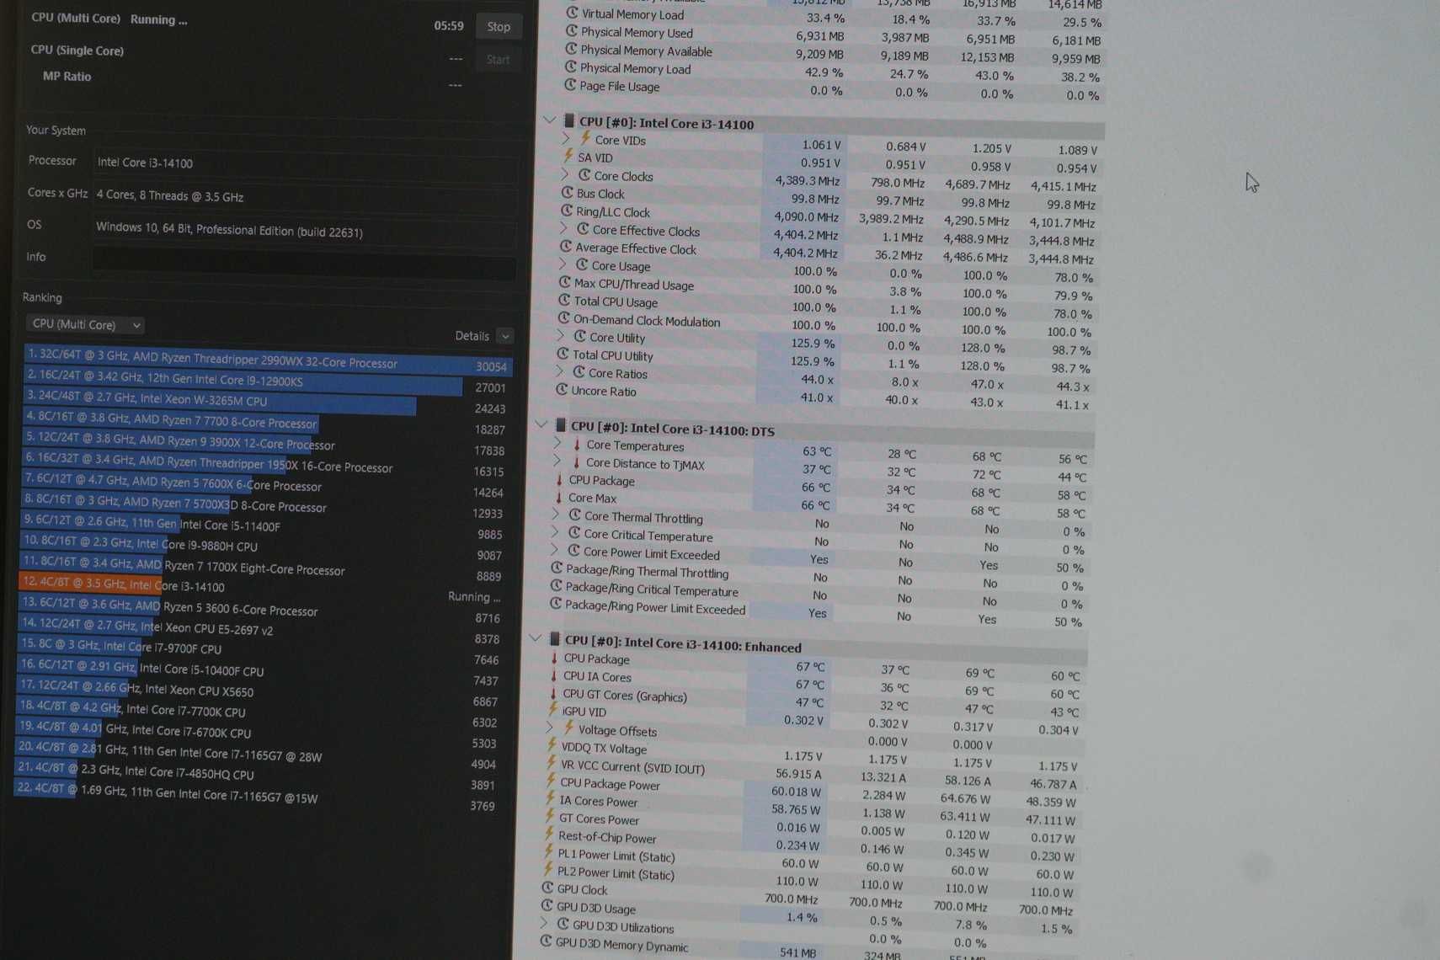
Task: Collapse the Intel Core i3-14100: Enhanced section
Action: coord(536,639)
